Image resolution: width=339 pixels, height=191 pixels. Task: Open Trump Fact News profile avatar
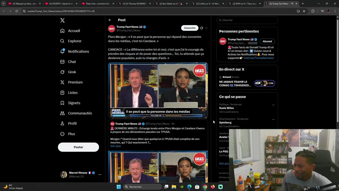point(111,28)
